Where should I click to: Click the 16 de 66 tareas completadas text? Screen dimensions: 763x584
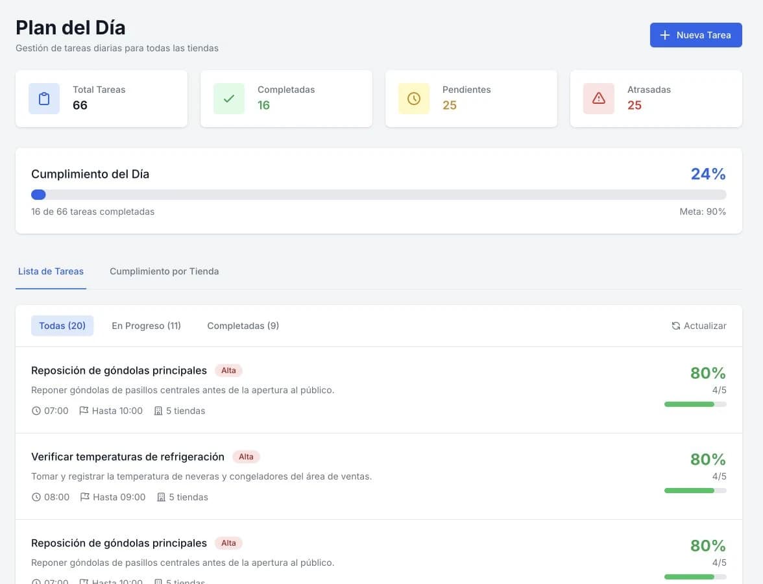coord(92,212)
